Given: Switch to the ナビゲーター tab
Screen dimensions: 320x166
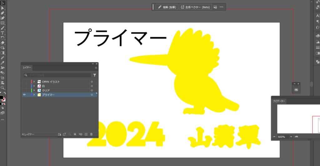Looking at the screenshot, I should (279, 101).
